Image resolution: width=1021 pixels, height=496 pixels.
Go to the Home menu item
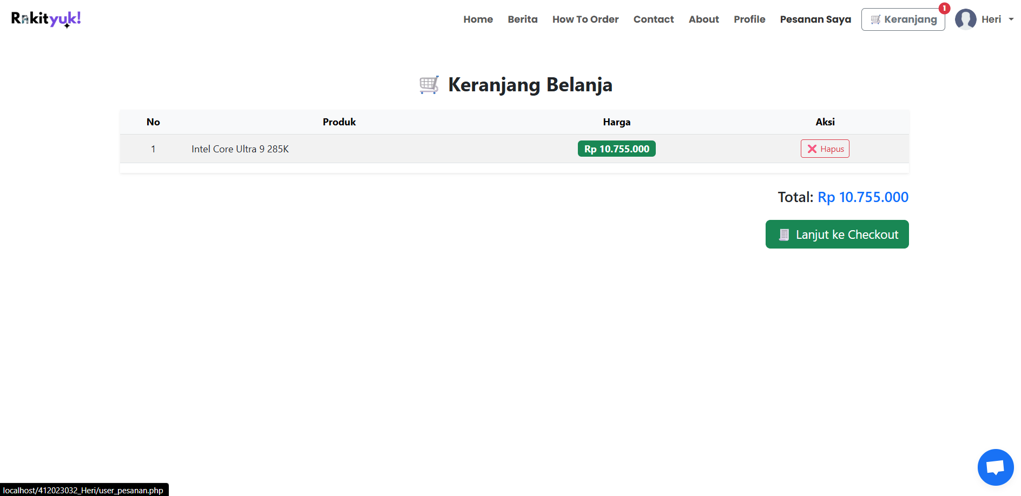[478, 19]
